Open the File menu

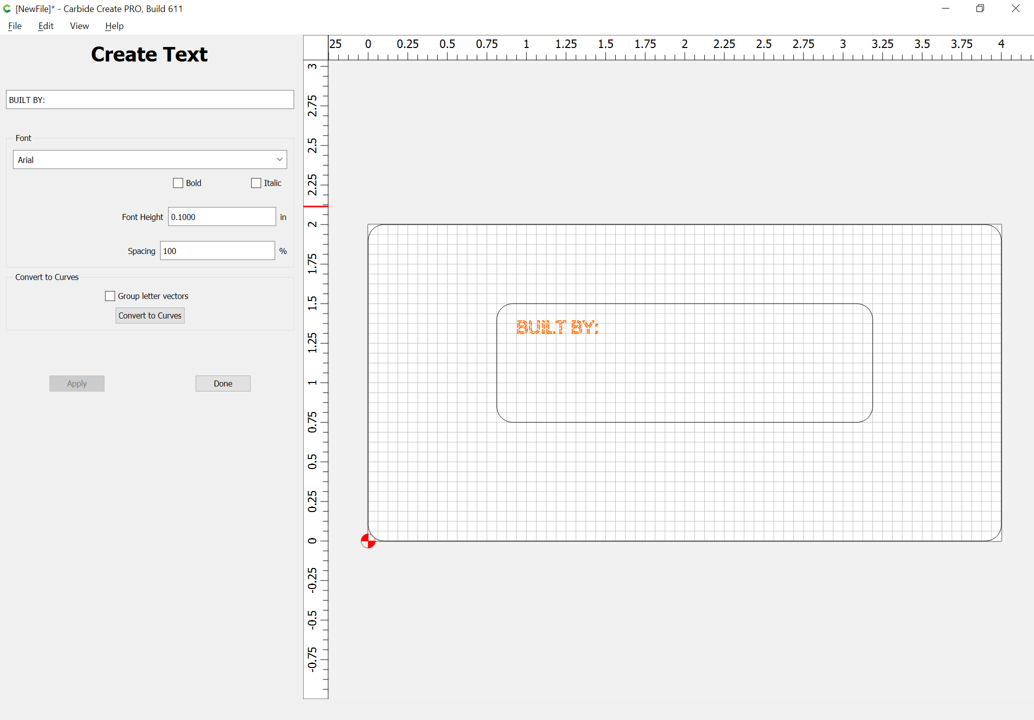(x=15, y=26)
